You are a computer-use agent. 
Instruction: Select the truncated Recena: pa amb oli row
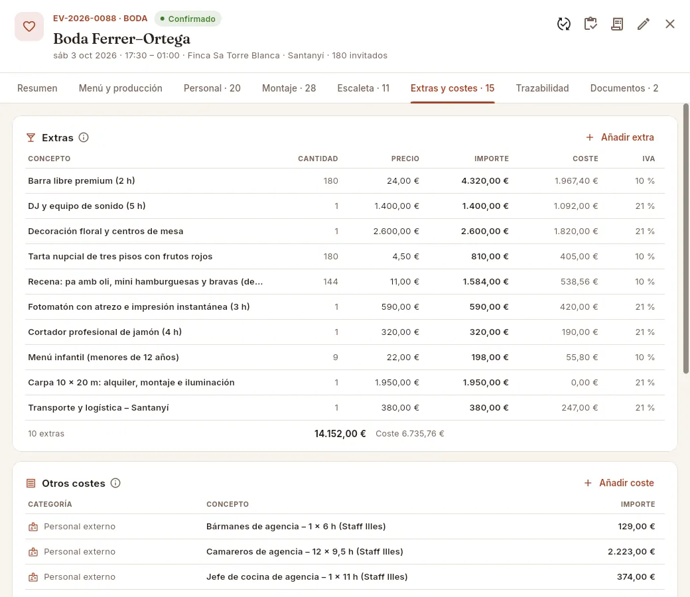[x=344, y=281]
